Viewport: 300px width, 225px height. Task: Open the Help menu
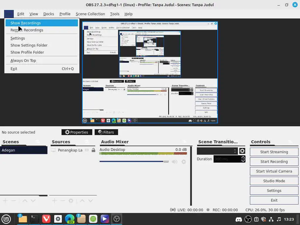pos(128,14)
